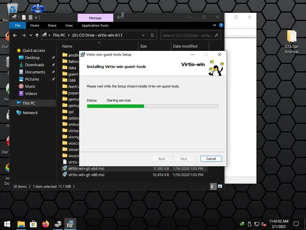Image resolution: width=306 pixels, height=230 pixels.
Task: Open the address bar history dropdown
Action: [143, 35]
